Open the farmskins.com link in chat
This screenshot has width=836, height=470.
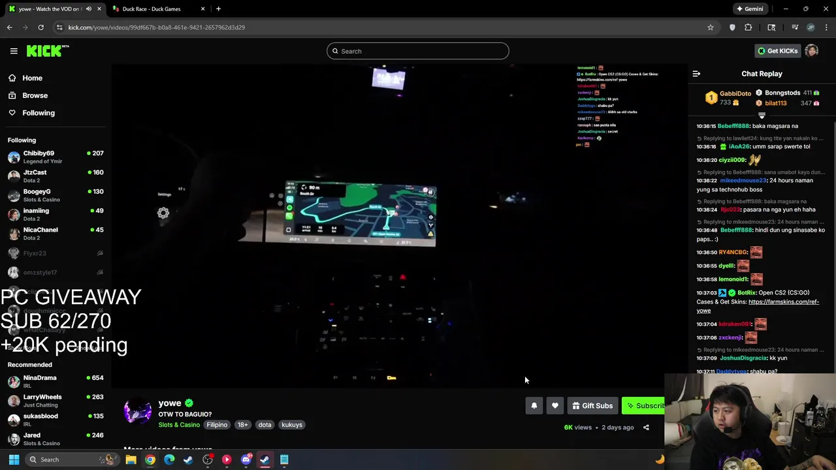pyautogui.click(x=758, y=306)
